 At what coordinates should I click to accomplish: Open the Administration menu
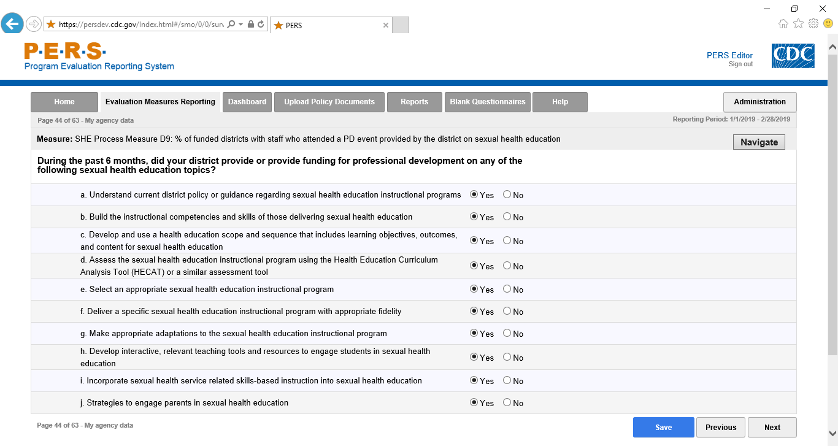tap(759, 102)
